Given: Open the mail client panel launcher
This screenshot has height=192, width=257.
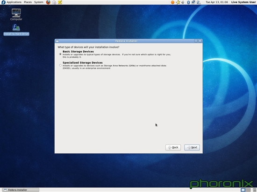Looking at the screenshot, I should tap(54, 2).
